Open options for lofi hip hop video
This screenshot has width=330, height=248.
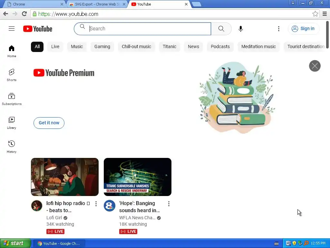click(x=96, y=204)
